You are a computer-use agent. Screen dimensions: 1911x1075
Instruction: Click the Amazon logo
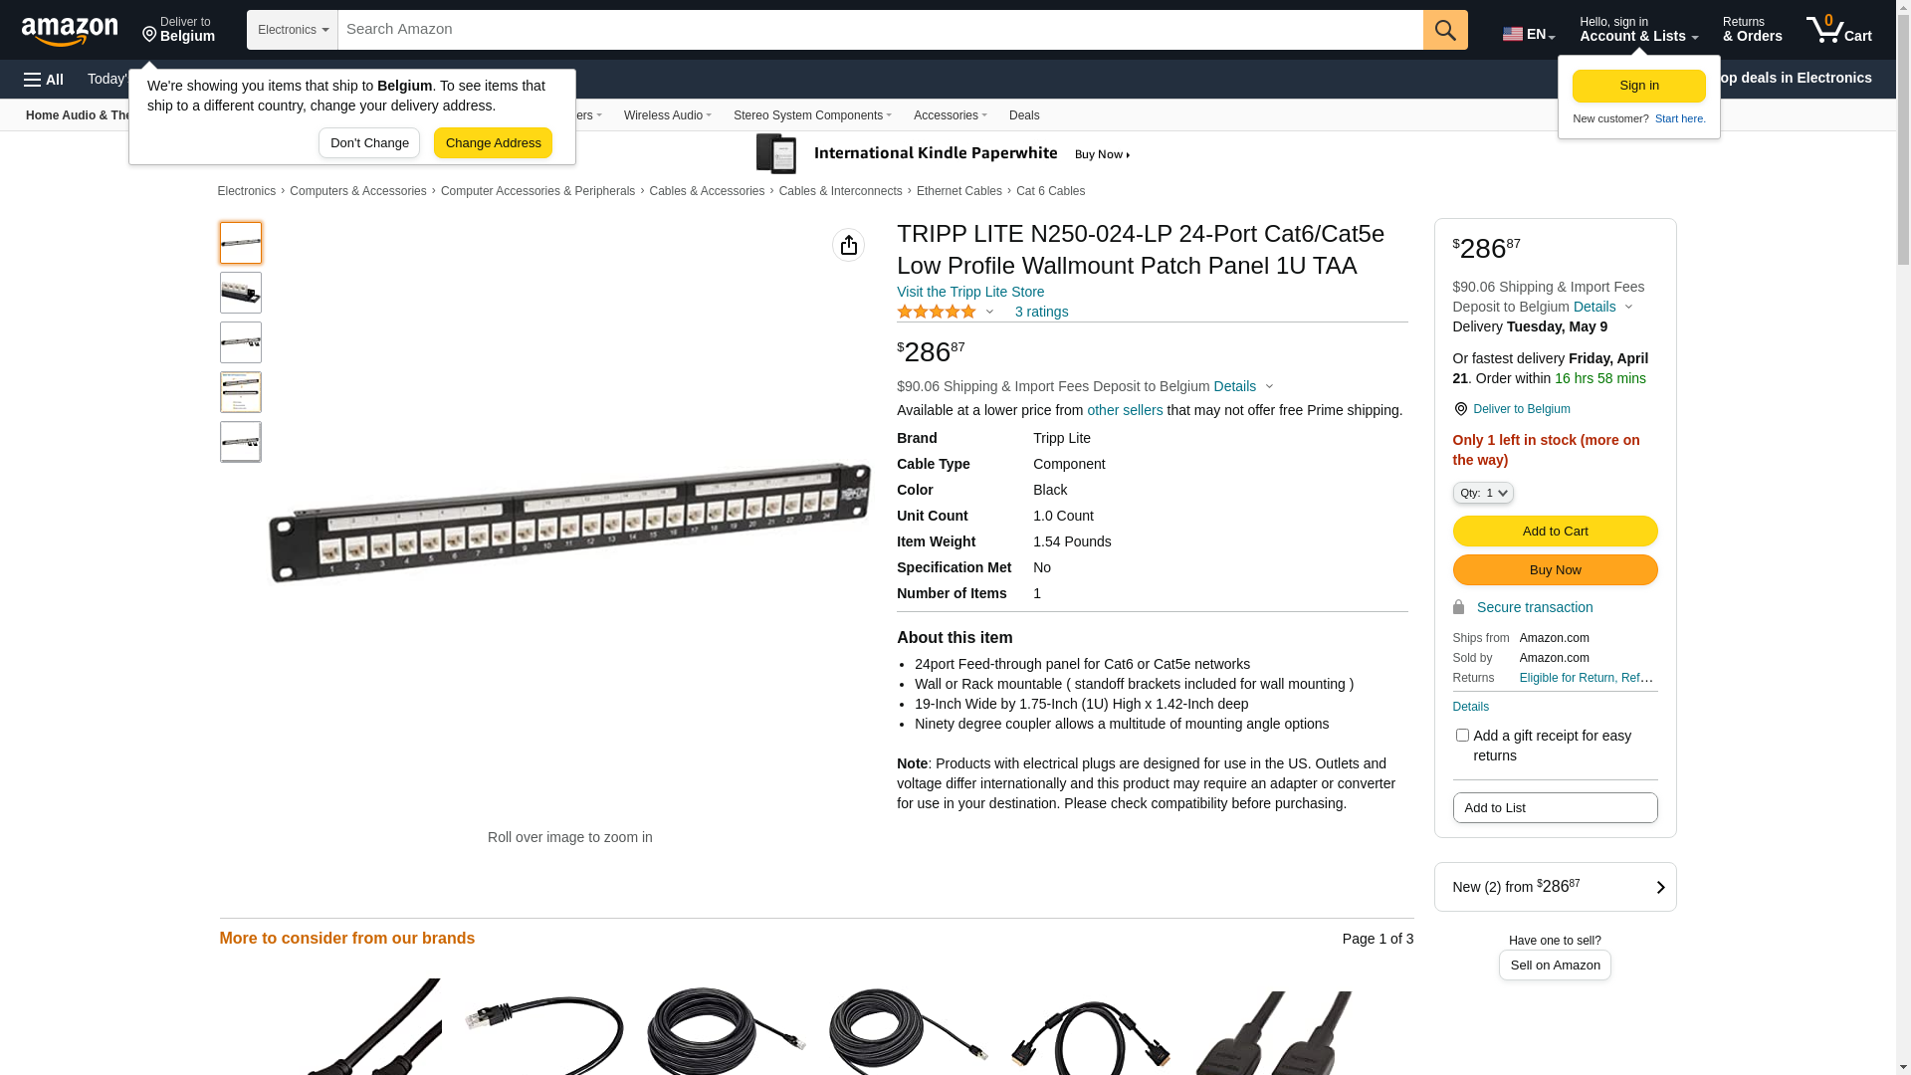pyautogui.click(x=70, y=31)
